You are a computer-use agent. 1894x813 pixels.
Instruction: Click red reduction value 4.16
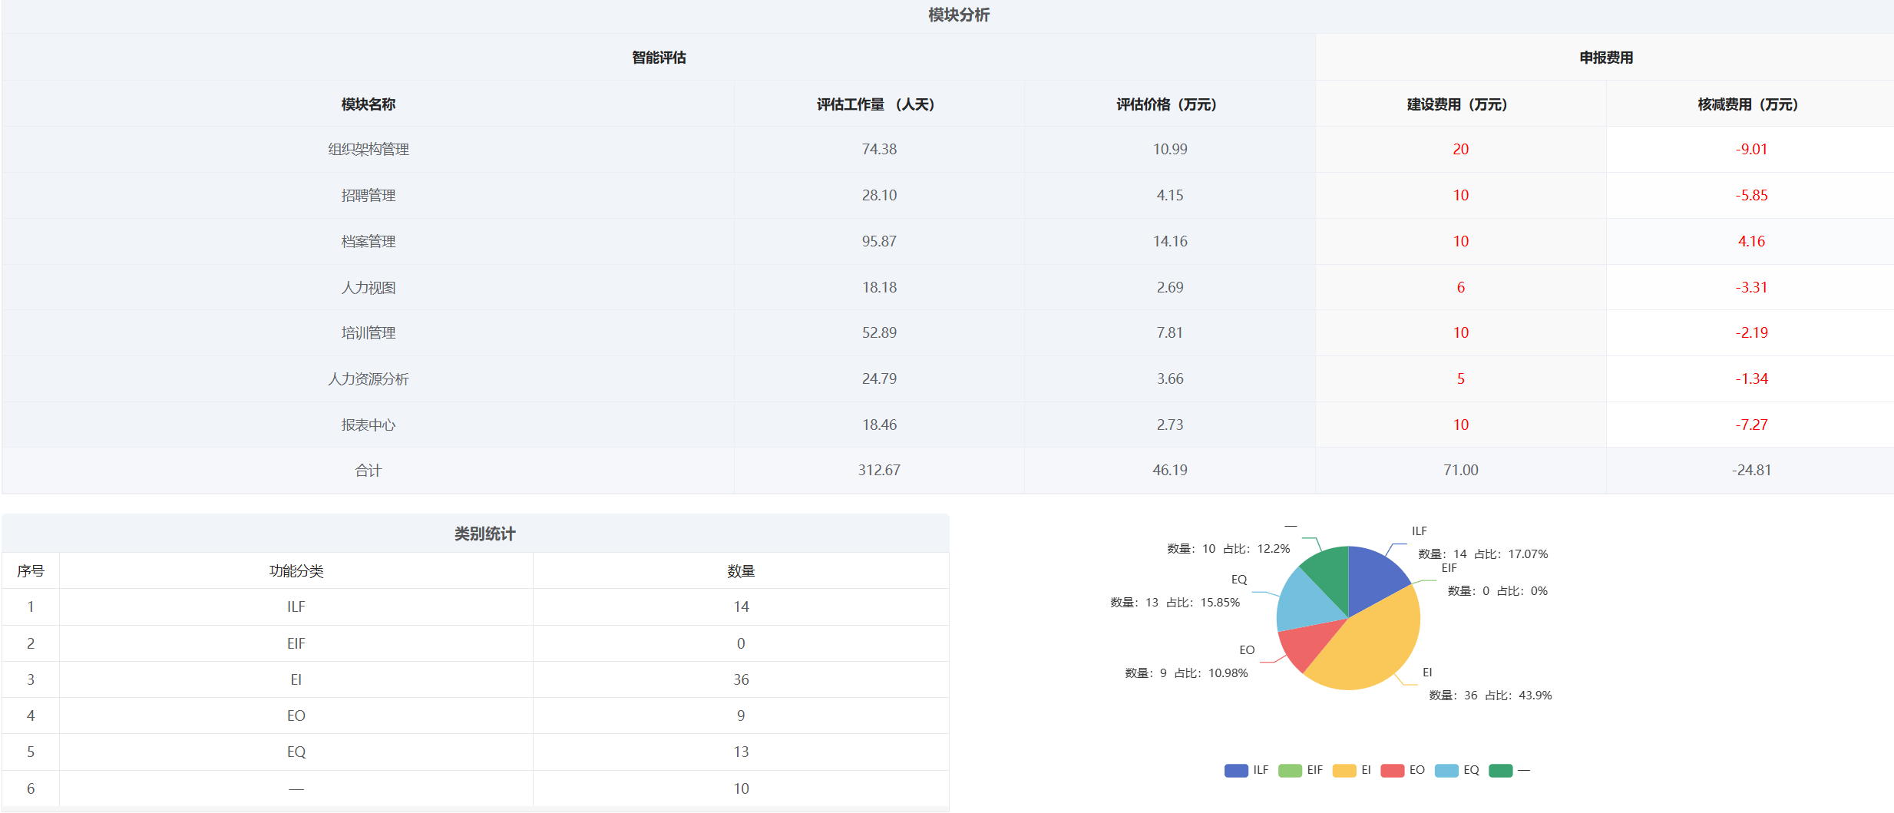(x=1752, y=242)
